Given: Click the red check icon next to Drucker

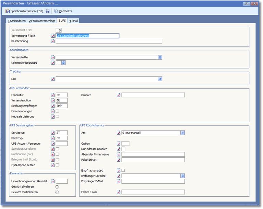Looking at the screenshot, I should [119, 95].
